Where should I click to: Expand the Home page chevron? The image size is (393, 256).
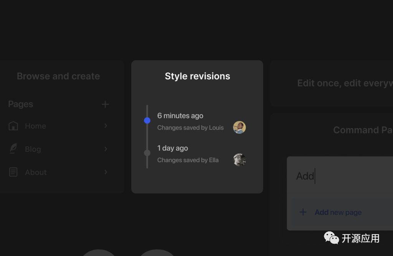pyautogui.click(x=106, y=126)
